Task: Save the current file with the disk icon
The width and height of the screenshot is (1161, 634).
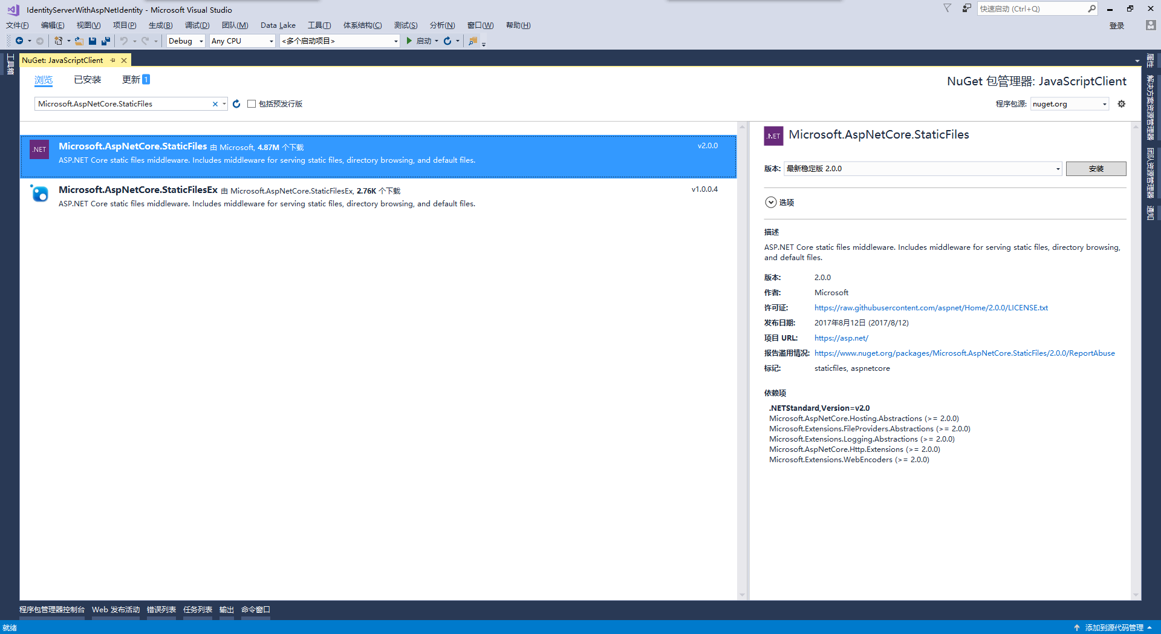Action: coord(93,41)
